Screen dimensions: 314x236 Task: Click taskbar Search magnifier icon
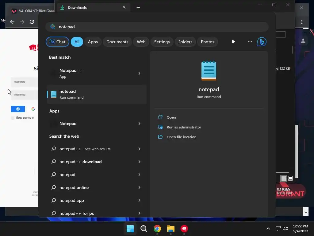pos(144,229)
